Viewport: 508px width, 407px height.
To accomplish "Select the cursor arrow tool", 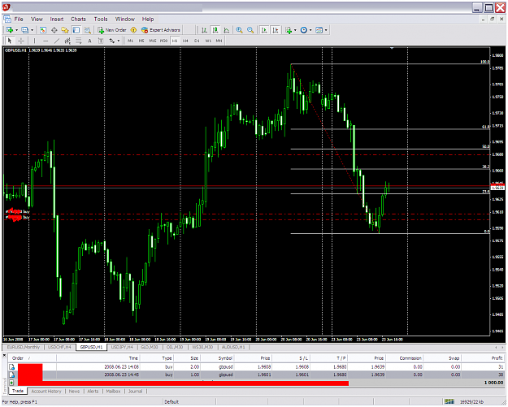I will tap(10, 41).
